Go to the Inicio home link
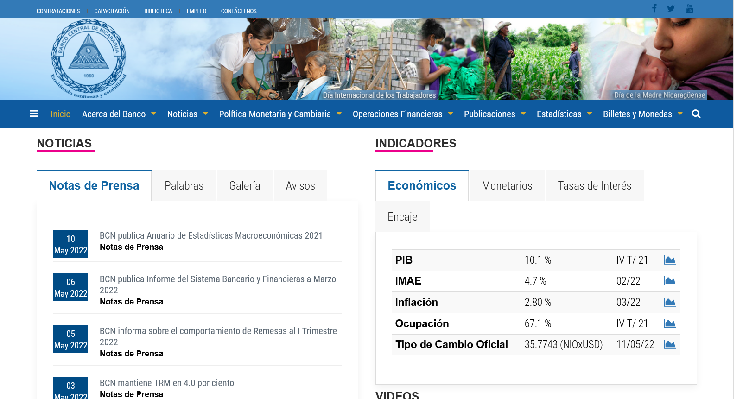The width and height of the screenshot is (743, 399). (x=61, y=114)
